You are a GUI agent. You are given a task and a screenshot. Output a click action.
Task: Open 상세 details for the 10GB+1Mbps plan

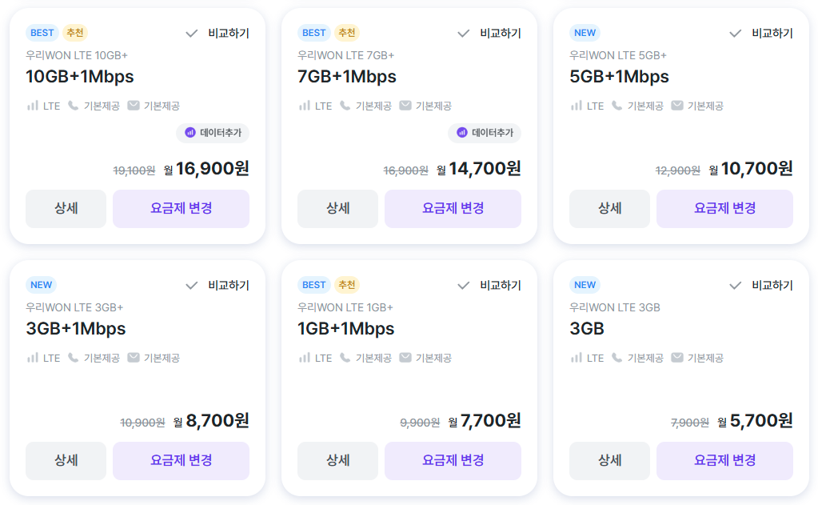tap(66, 208)
